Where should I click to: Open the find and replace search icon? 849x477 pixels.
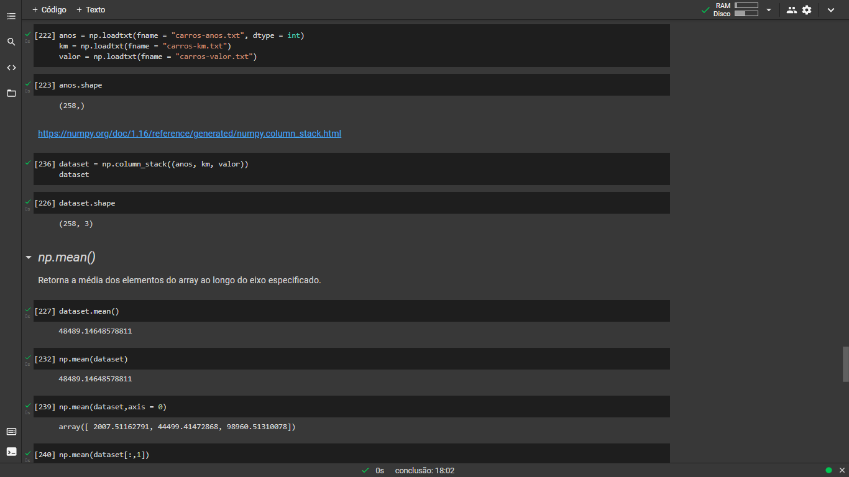click(11, 42)
